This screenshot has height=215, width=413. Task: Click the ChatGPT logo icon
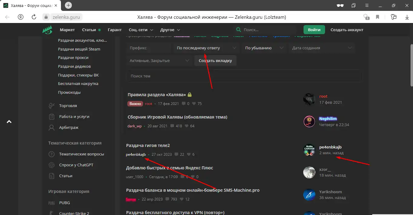(52, 165)
